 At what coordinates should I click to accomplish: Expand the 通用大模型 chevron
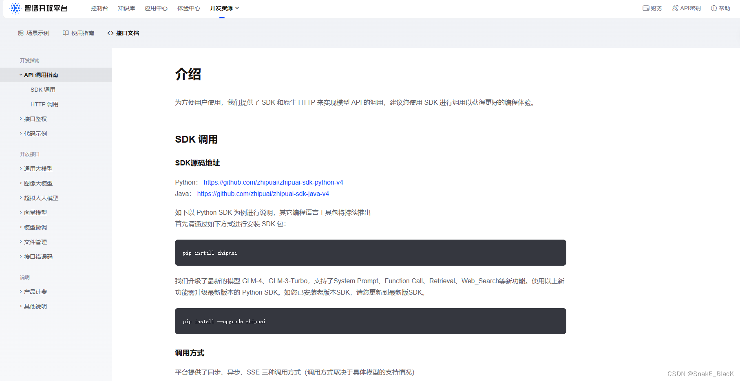(21, 169)
